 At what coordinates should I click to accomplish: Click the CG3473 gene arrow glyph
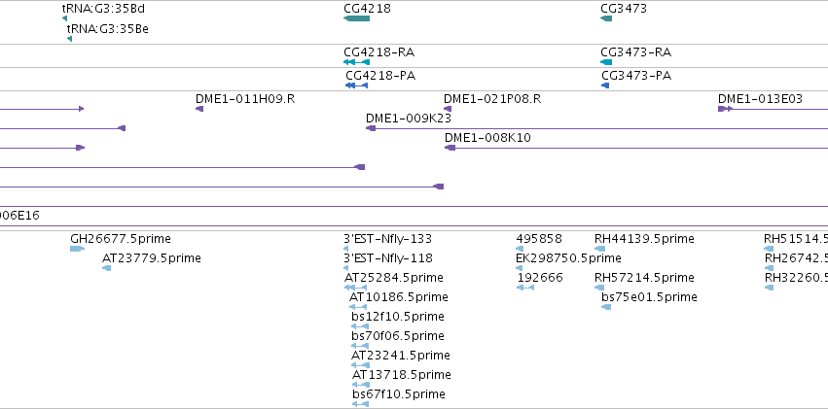point(606,18)
